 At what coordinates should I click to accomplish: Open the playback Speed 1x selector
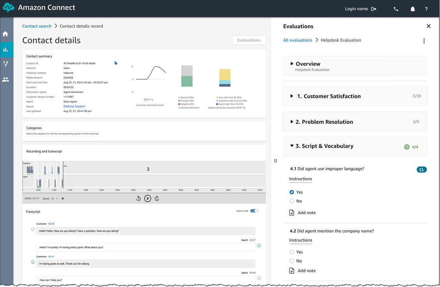click(x=55, y=198)
